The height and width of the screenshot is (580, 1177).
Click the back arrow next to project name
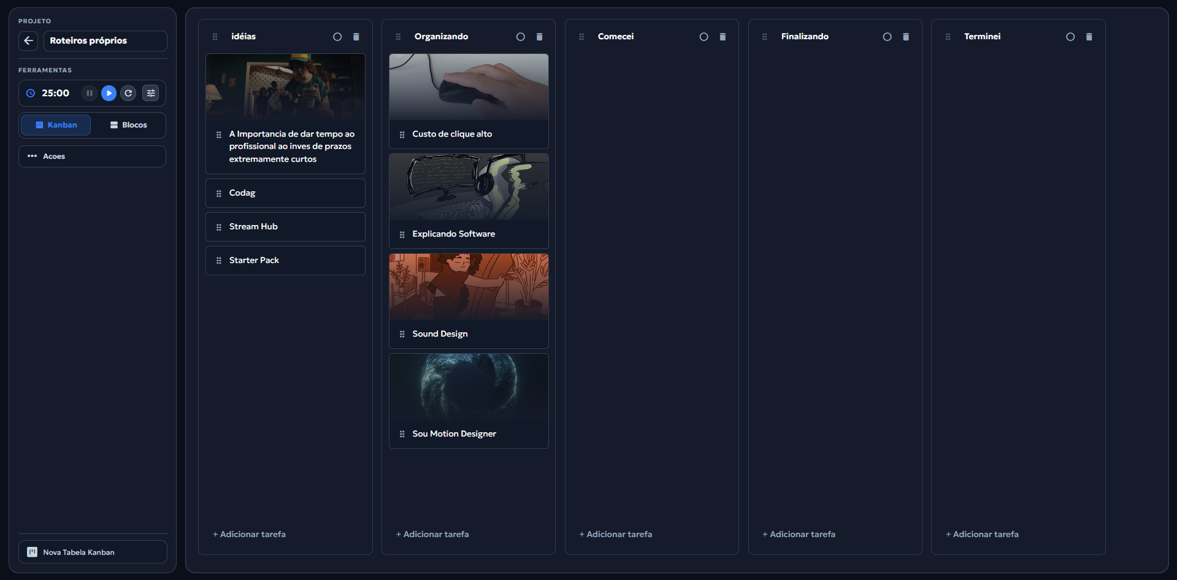(x=28, y=41)
